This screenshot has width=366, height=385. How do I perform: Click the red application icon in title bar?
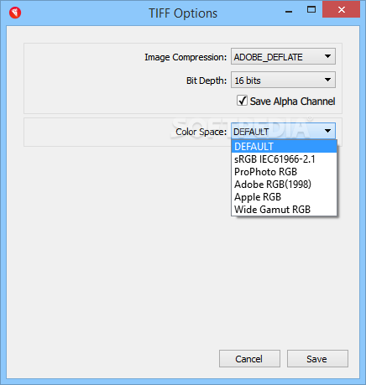[15, 13]
